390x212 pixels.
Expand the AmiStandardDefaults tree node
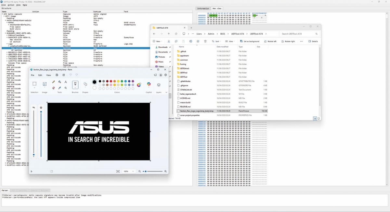click(9, 24)
